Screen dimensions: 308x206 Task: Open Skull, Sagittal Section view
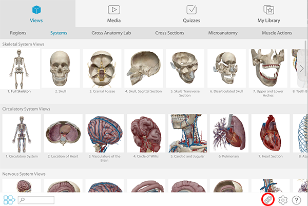pos(144,68)
